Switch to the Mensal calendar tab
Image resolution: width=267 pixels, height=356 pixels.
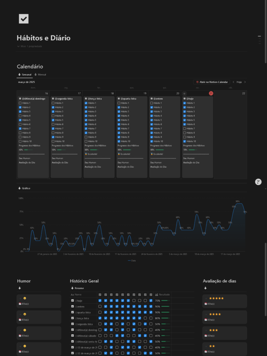40,75
